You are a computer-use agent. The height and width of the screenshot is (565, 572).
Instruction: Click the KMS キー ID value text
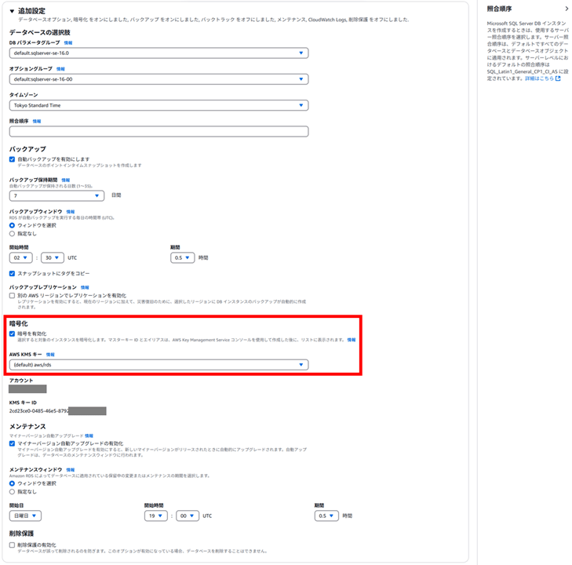pos(39,411)
